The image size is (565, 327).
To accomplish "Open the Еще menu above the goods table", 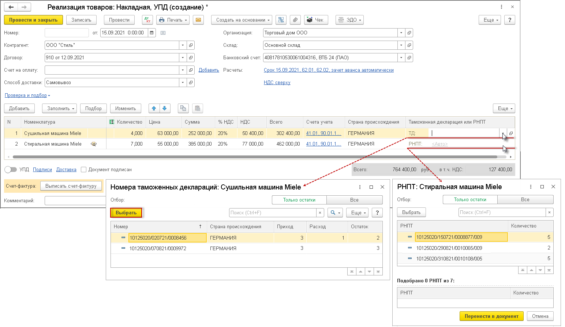I will click(x=504, y=108).
